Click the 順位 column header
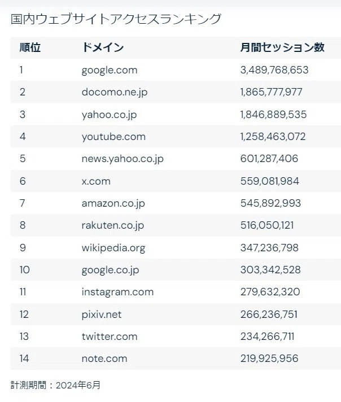The width and height of the screenshot is (341, 402). [30, 47]
